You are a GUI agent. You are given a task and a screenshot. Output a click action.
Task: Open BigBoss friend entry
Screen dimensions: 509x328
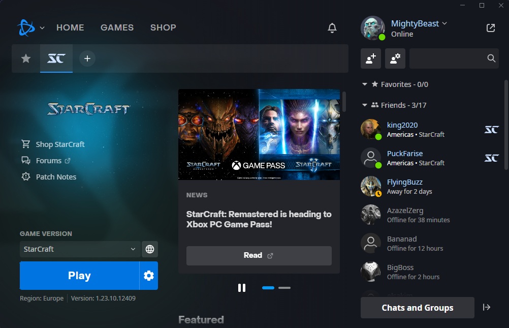(430, 272)
